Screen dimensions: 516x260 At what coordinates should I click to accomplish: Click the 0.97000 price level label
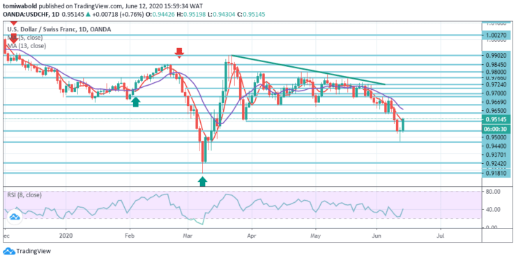tap(497, 93)
